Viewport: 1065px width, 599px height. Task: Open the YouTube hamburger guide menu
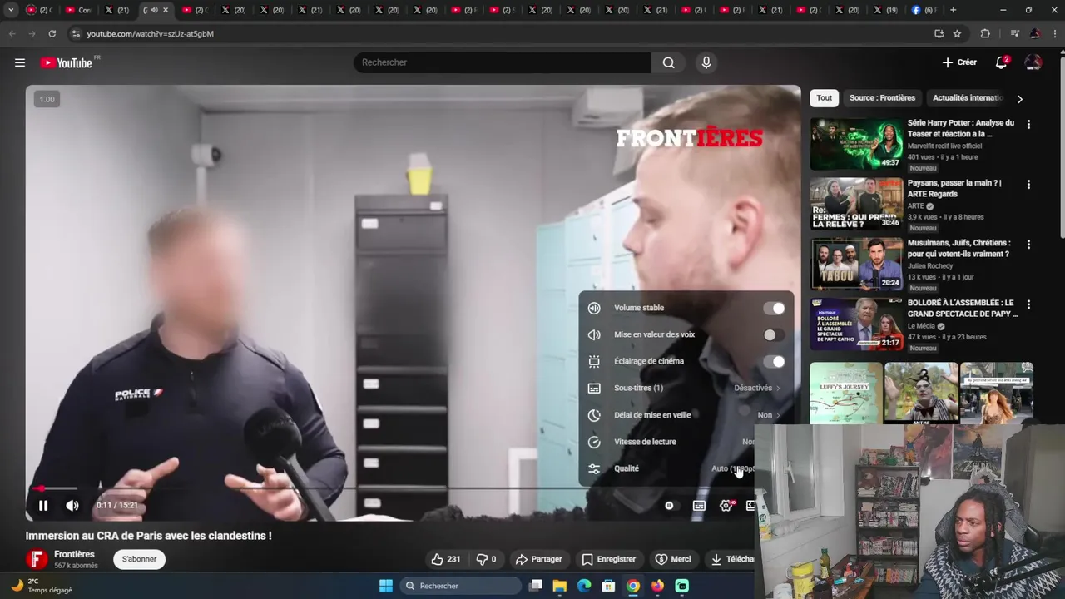20,62
